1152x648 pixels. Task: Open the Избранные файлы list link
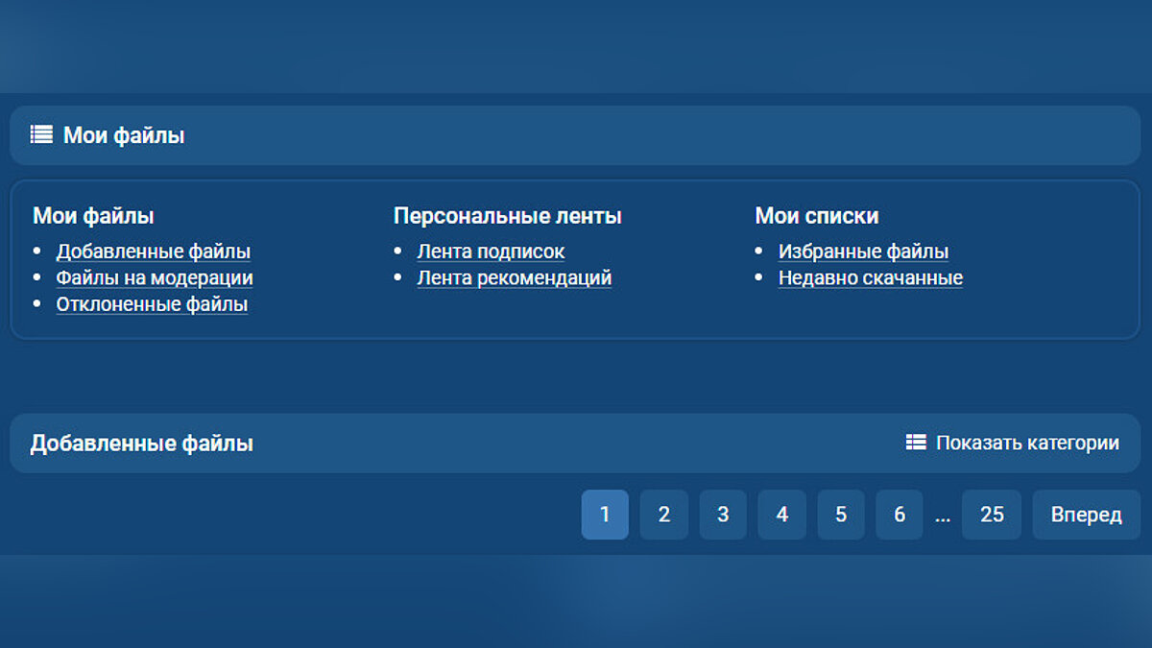(x=863, y=252)
